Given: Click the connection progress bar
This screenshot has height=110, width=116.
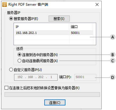Looking at the screenshot, I should pyautogui.click(x=52, y=94).
